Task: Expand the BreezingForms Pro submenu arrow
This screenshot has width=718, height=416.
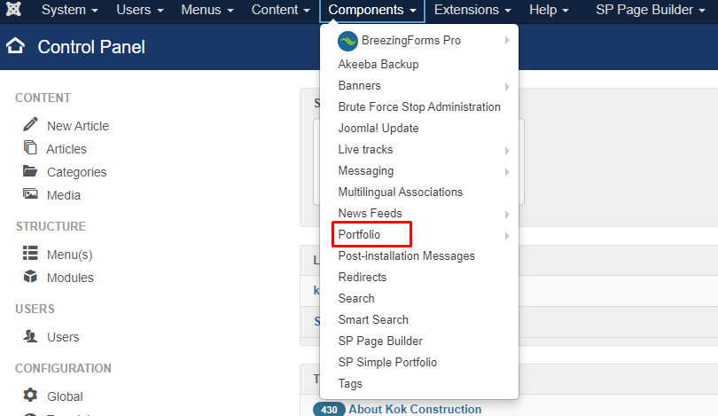Action: [x=507, y=40]
